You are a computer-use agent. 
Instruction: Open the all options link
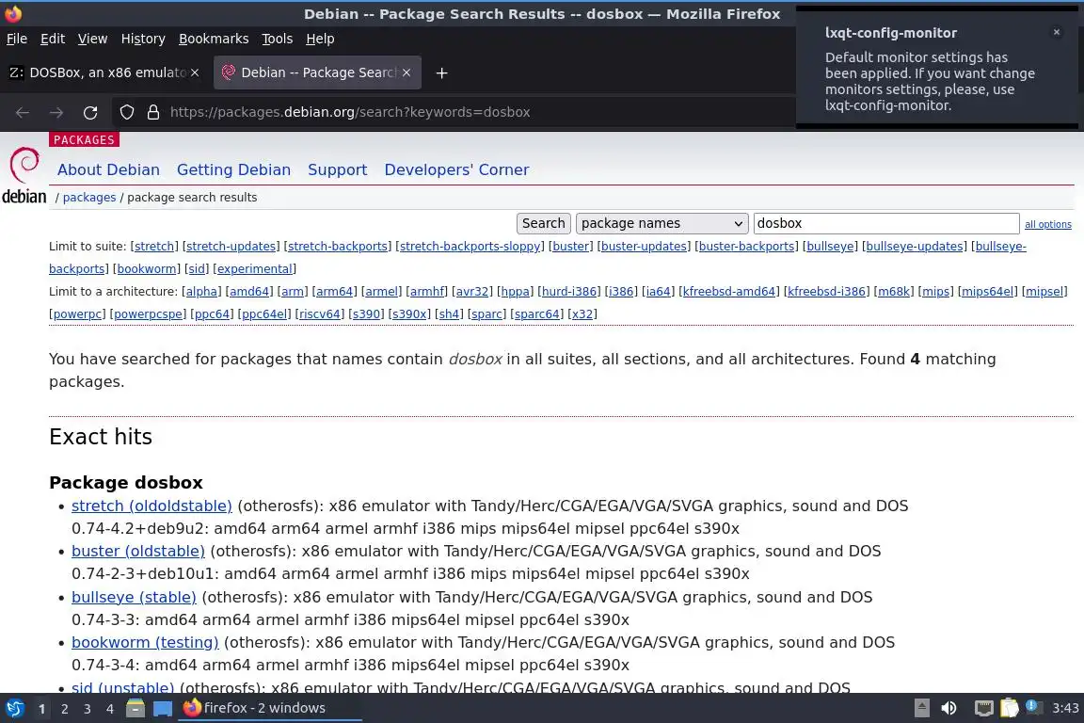coord(1047,224)
